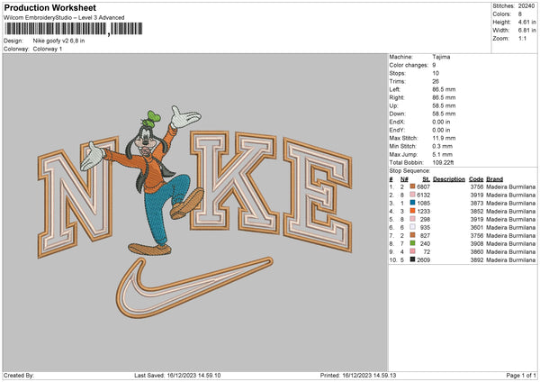Click the 'N#' column header
The height and width of the screenshot is (382, 540).
pyautogui.click(x=404, y=179)
